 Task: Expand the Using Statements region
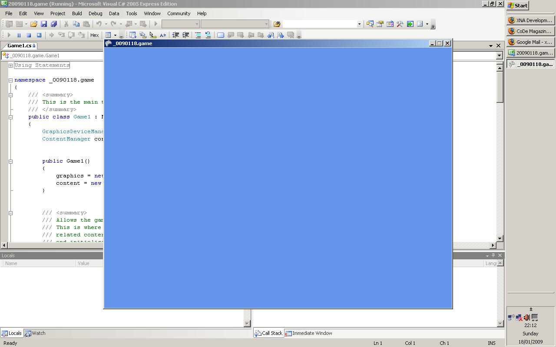click(x=10, y=65)
